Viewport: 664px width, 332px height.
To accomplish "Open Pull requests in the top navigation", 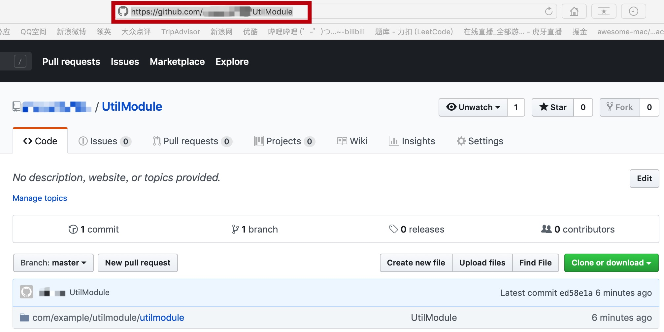I will pyautogui.click(x=71, y=62).
